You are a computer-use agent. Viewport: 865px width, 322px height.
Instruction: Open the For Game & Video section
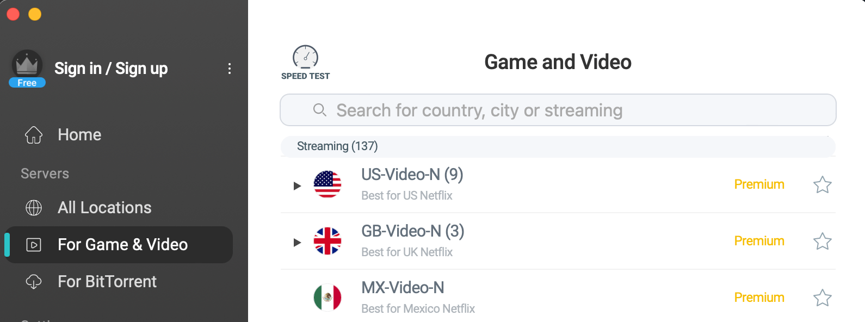119,245
